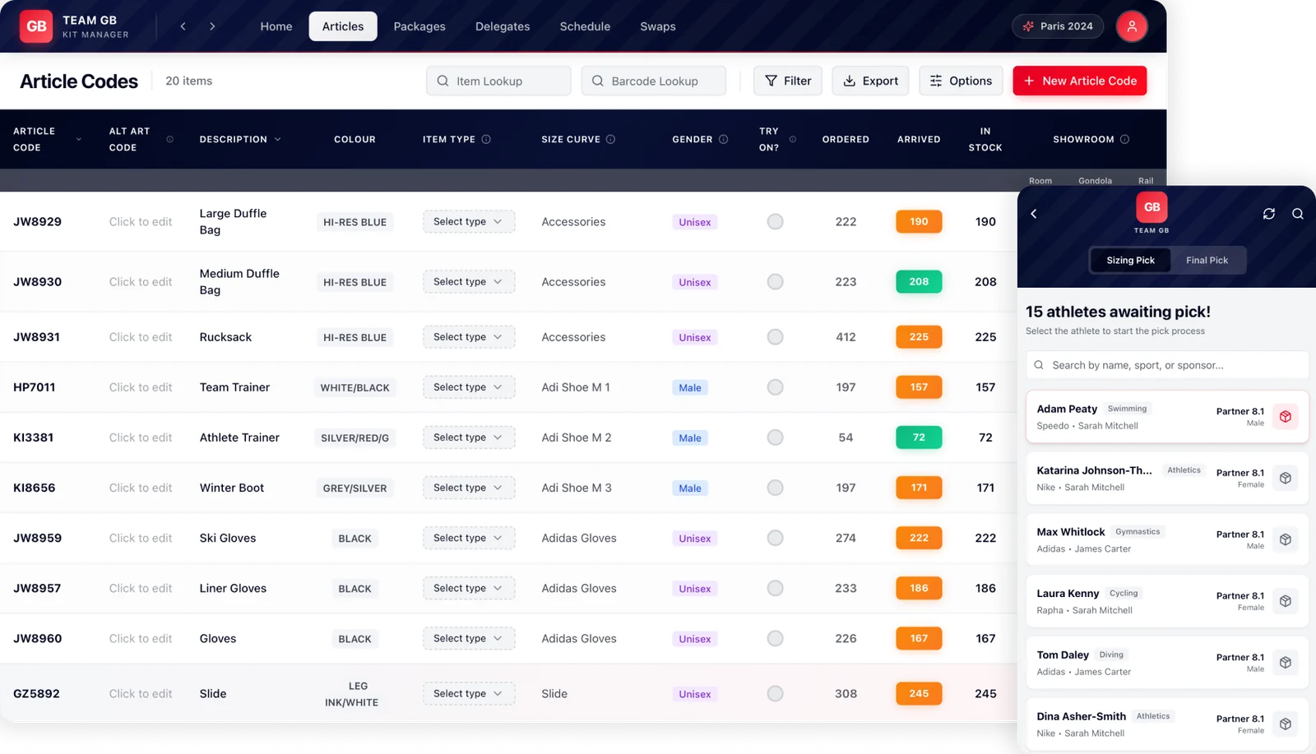The image size is (1316, 754).
Task: Toggle Try On for GZ5892 Slide
Action: [x=775, y=693]
